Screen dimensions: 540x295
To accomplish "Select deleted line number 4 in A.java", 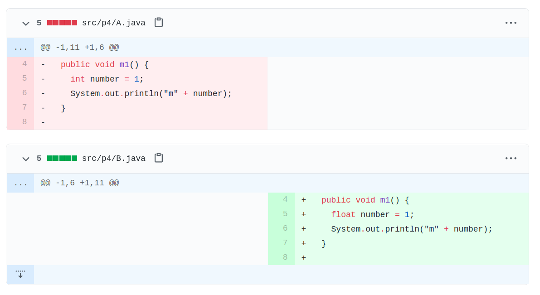I will (24, 64).
